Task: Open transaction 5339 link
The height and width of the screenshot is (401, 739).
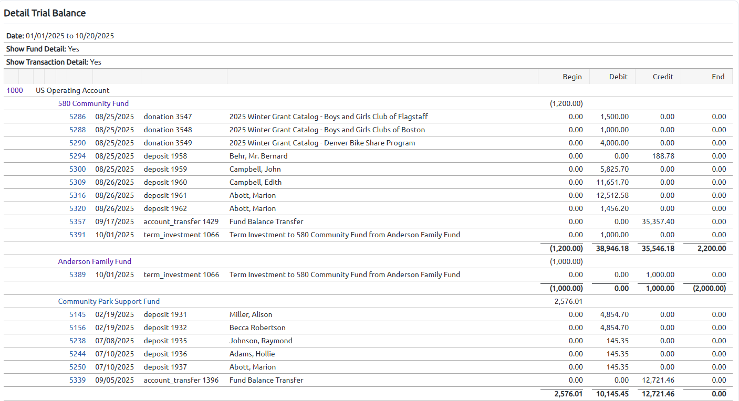Action: tap(77, 380)
